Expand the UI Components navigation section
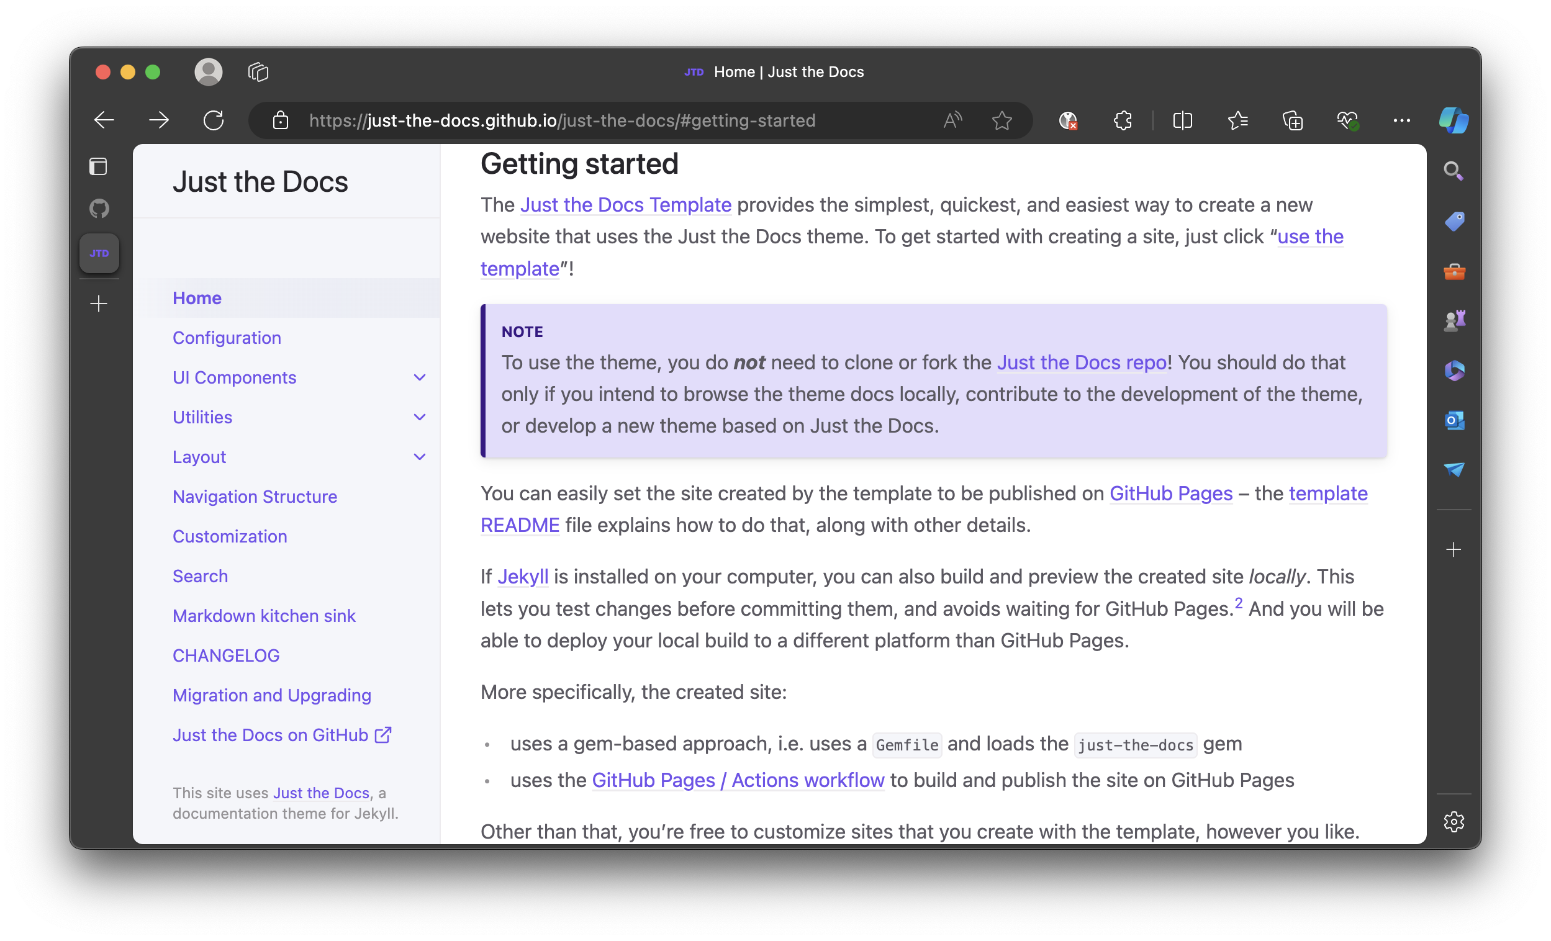Viewport: 1551px width, 941px height. tap(418, 376)
